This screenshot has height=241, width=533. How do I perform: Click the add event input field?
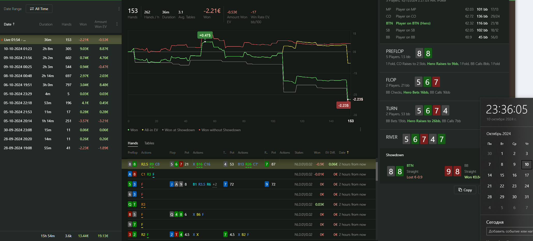pos(510,231)
